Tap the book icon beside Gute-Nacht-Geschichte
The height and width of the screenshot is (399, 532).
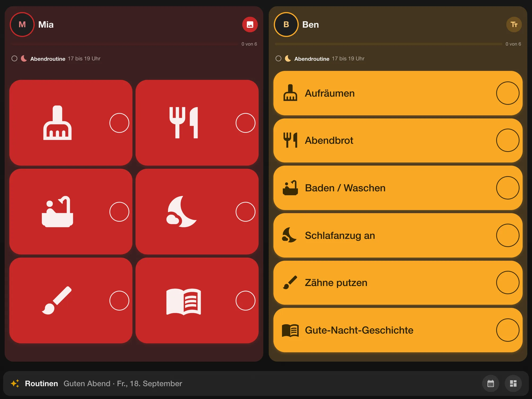pos(290,330)
